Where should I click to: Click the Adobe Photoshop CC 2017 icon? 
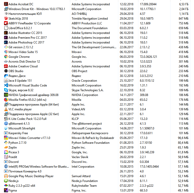[6, 42]
